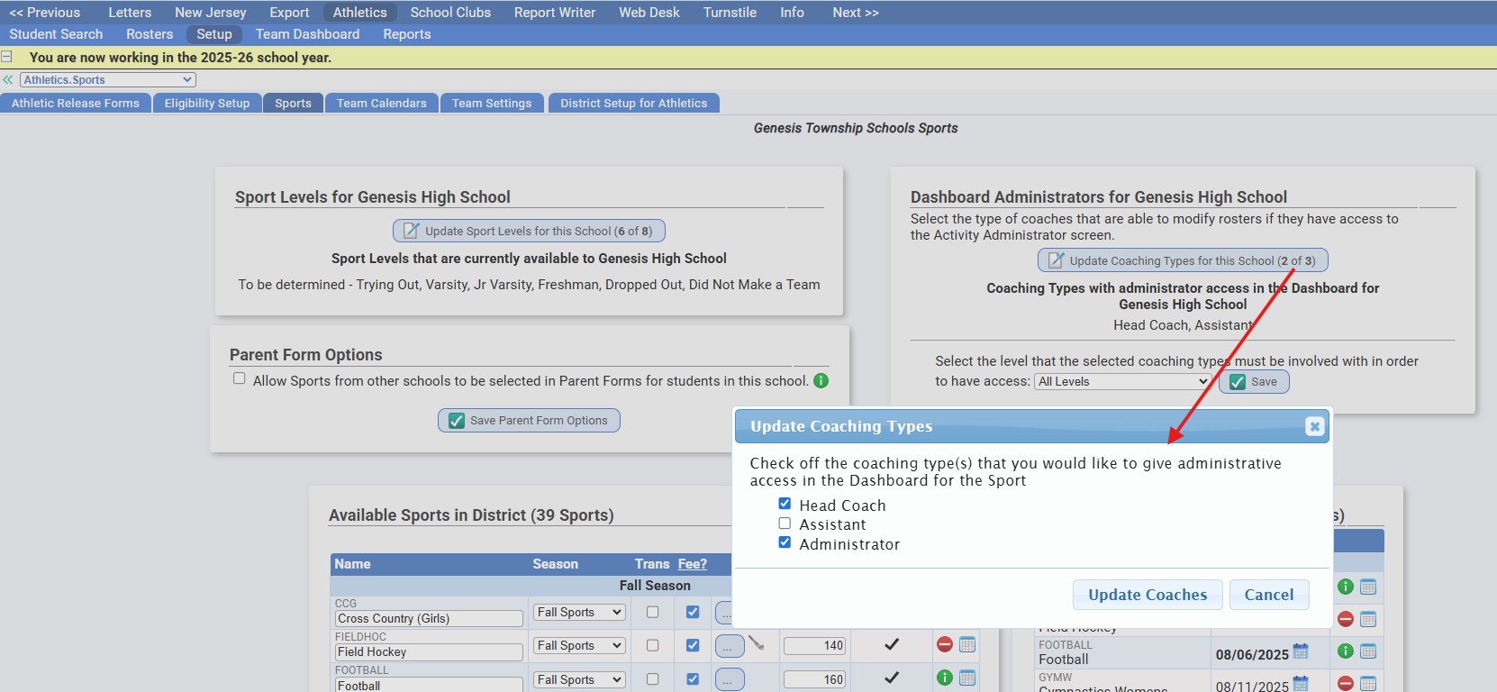Viewport: 1497px width, 692px height.
Task: Go to Next >> menu page
Action: tap(855, 13)
